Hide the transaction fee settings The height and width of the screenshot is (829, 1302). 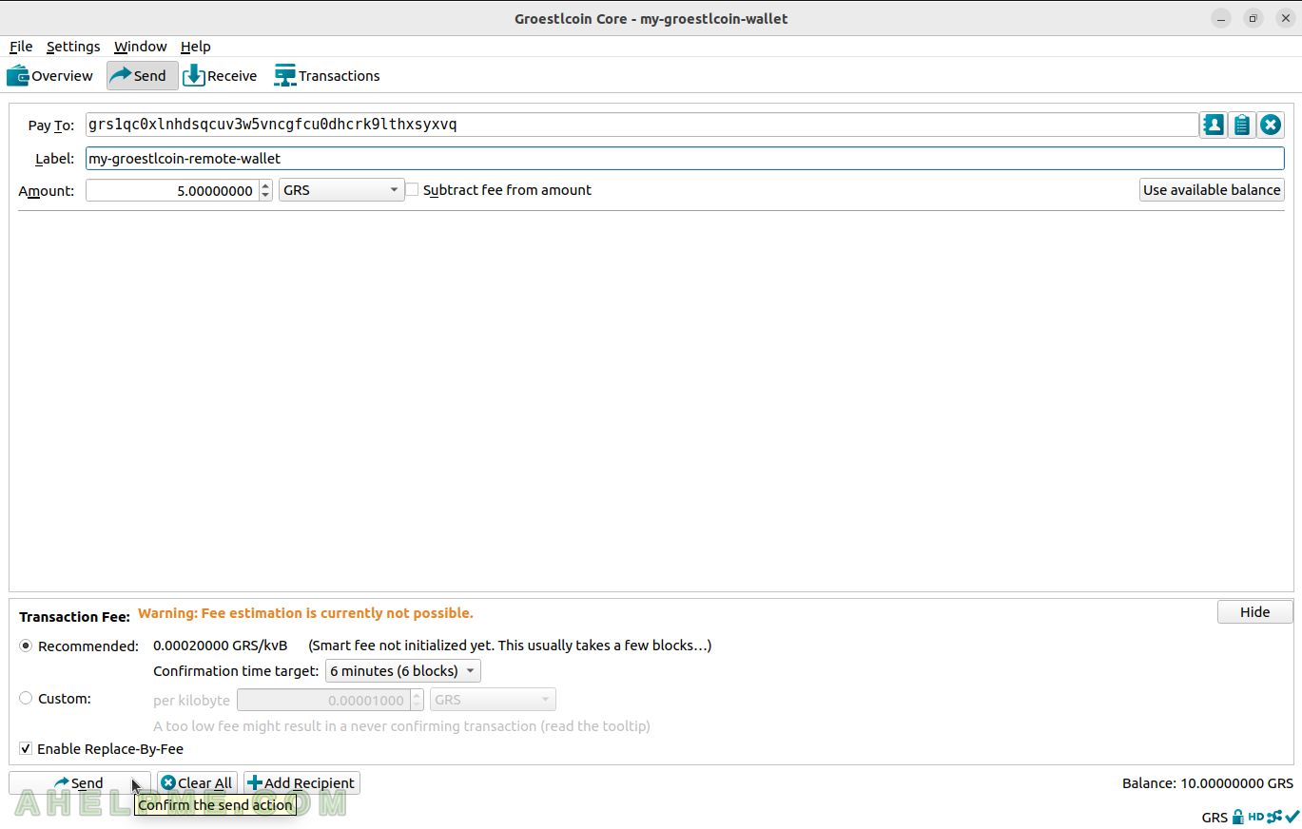pyautogui.click(x=1255, y=612)
